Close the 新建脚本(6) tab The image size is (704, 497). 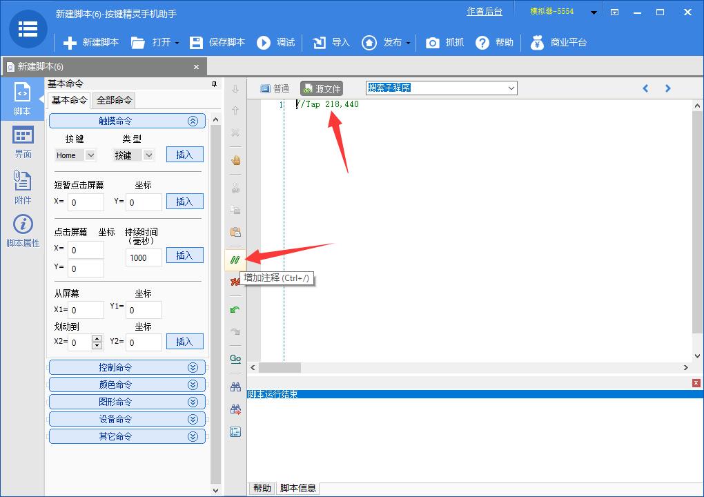(x=196, y=67)
